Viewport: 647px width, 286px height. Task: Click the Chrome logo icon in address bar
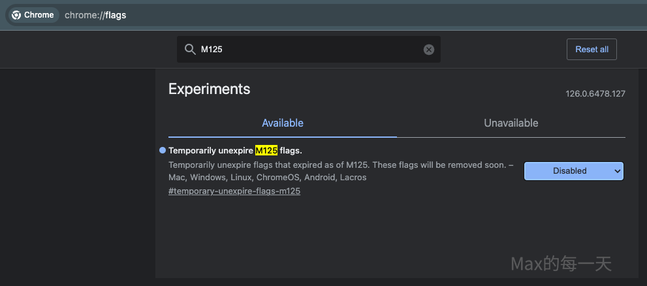tap(16, 15)
